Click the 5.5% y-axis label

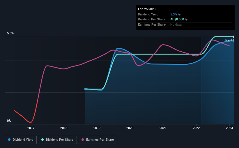pos(10,34)
